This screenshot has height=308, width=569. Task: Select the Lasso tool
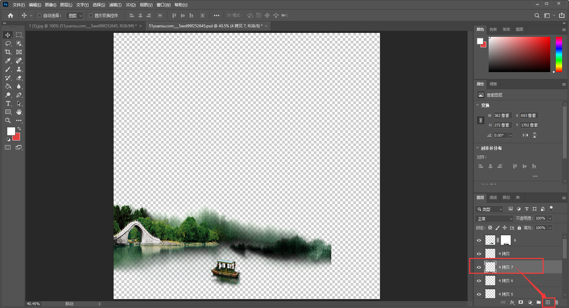(8, 43)
